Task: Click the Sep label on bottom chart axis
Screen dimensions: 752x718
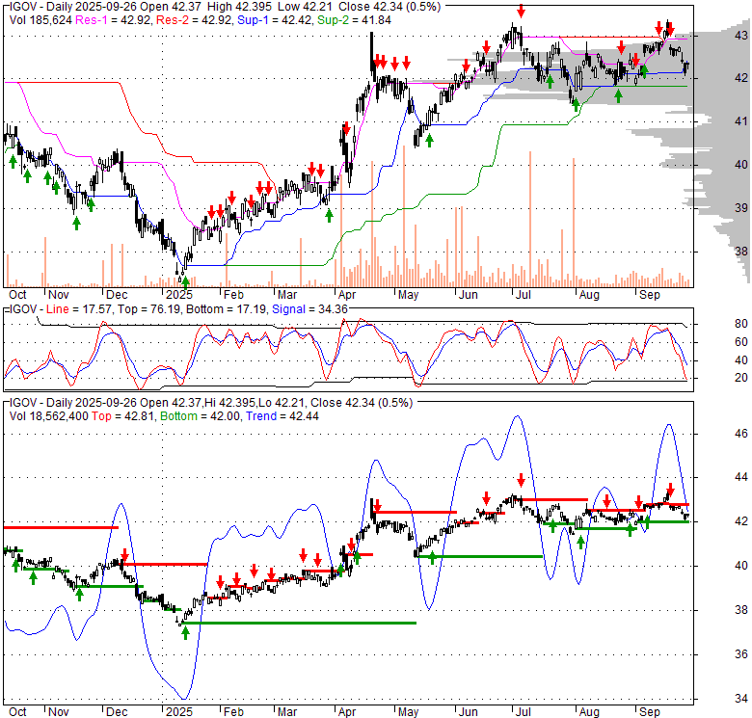Action: 650,712
